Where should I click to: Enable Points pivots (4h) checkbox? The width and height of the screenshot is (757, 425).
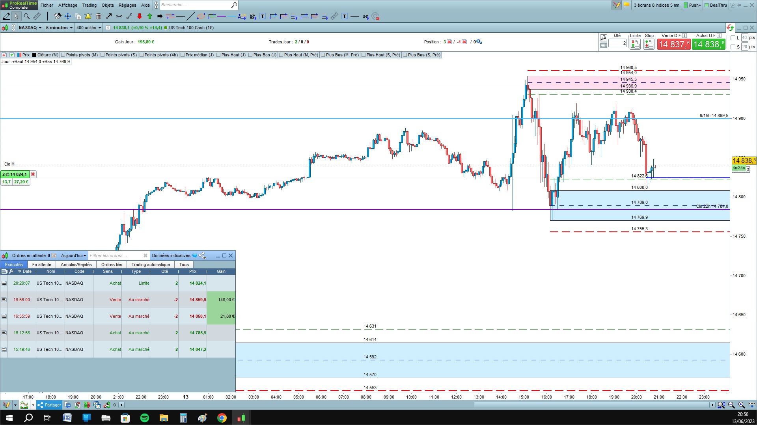[x=142, y=55]
